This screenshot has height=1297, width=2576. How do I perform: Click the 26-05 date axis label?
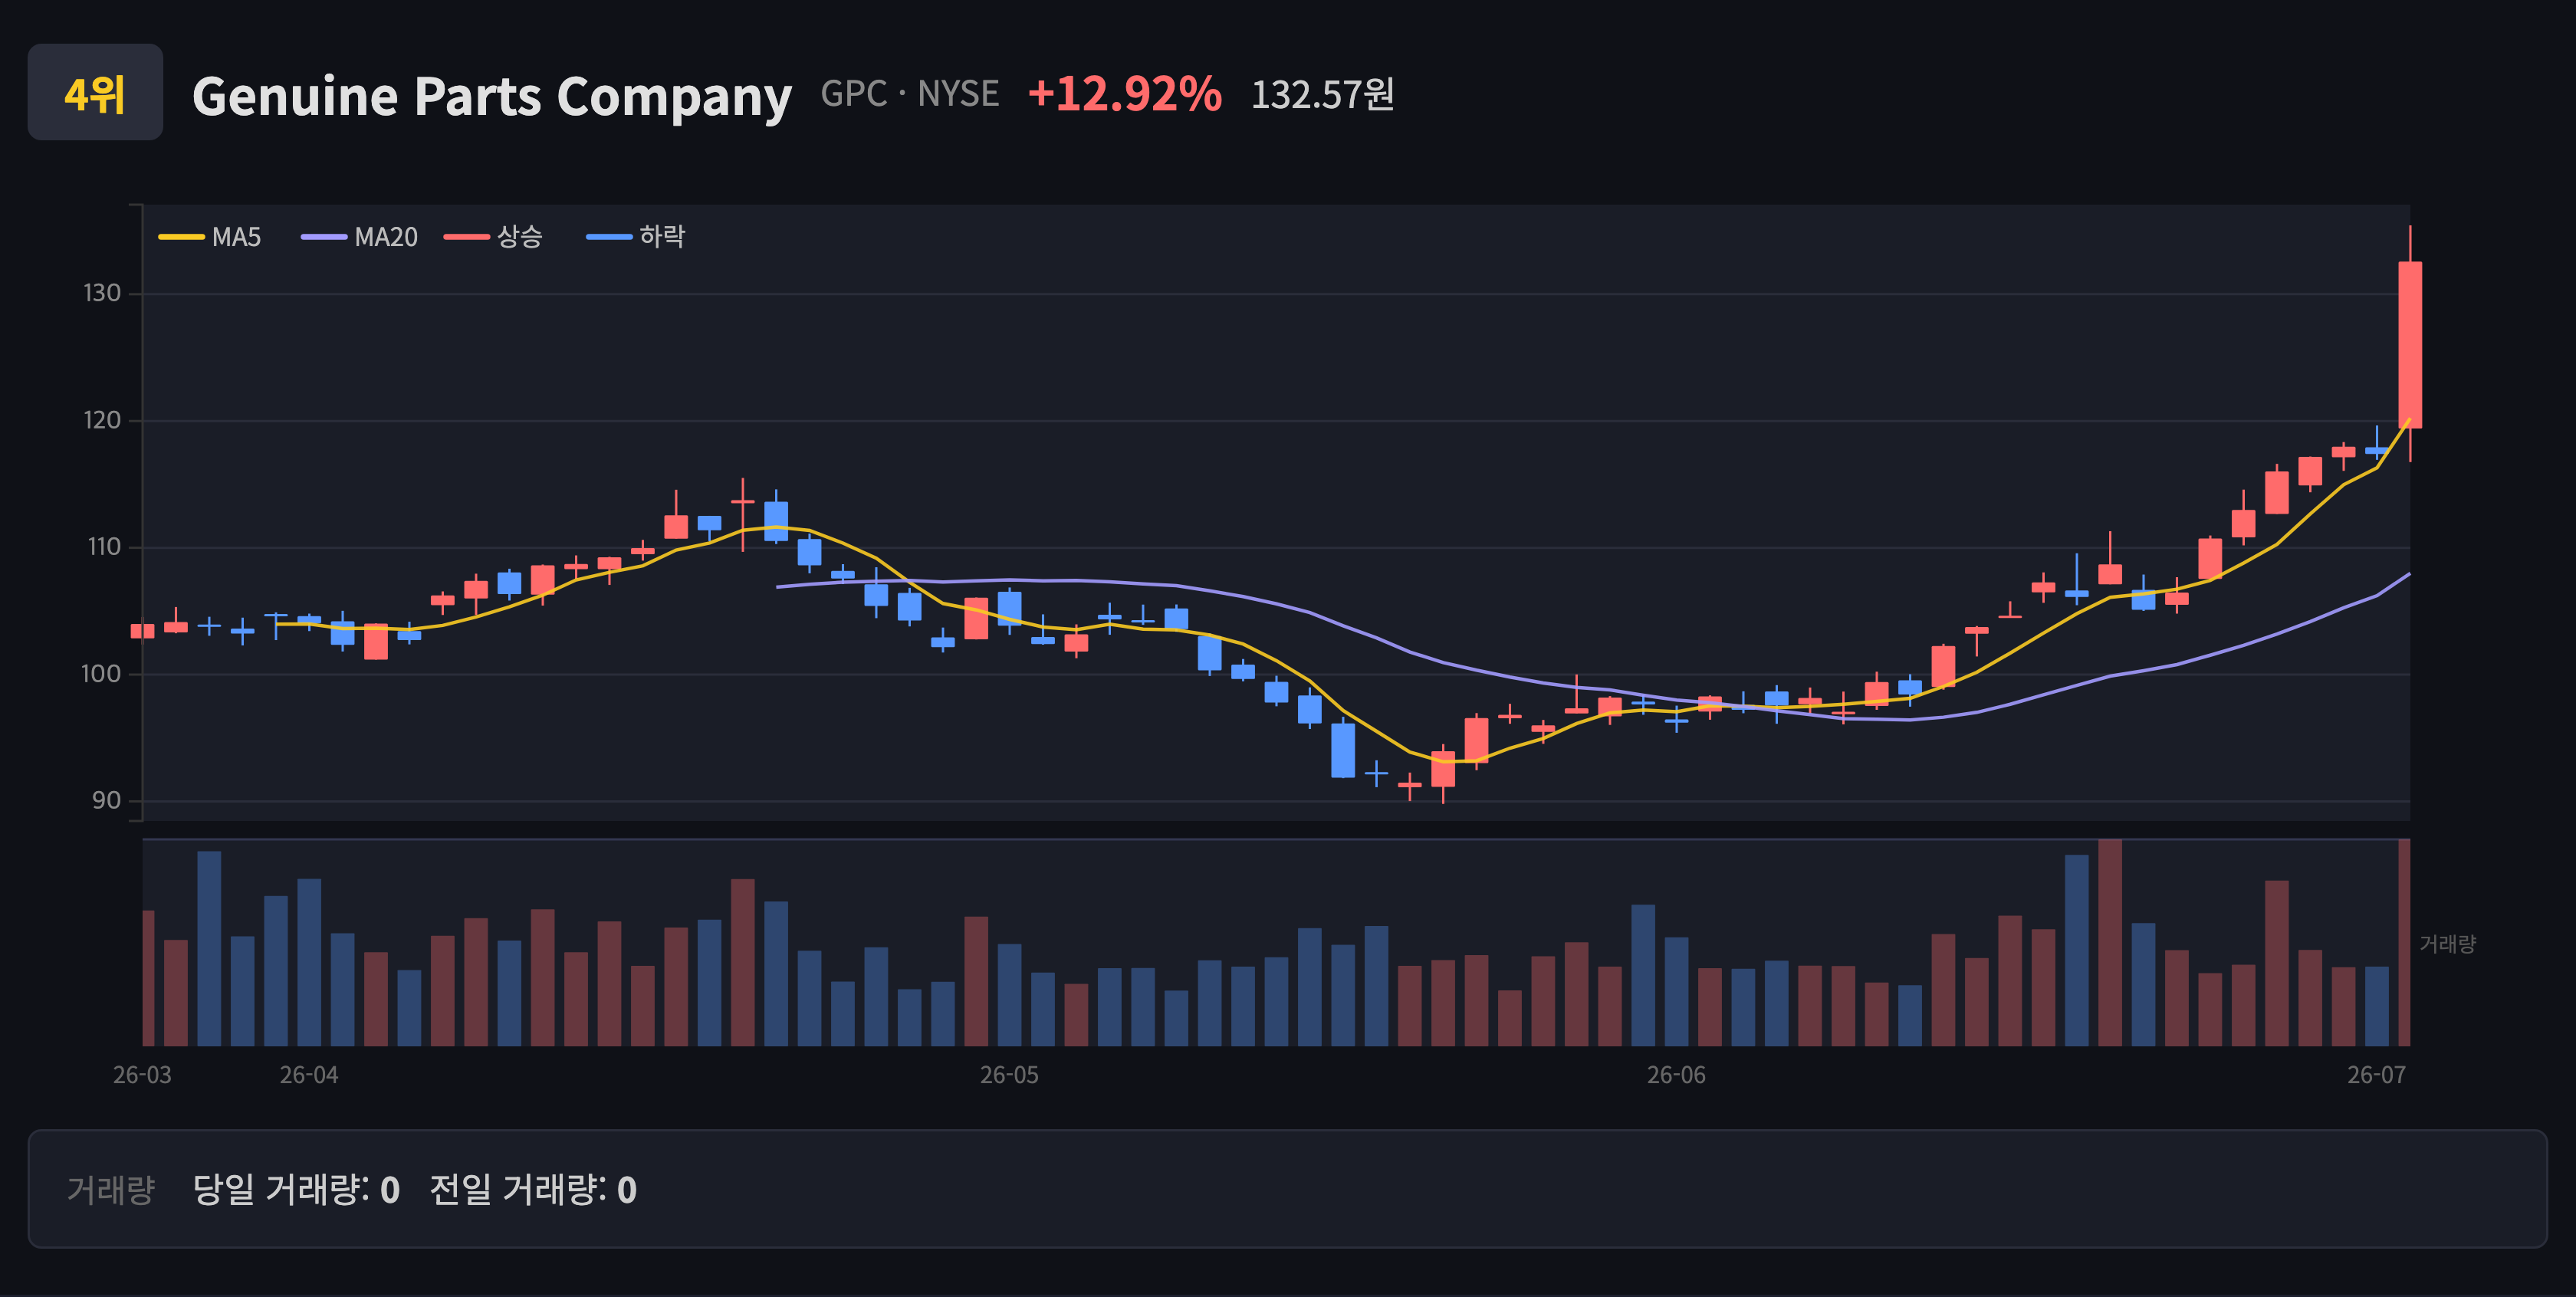(1009, 1075)
